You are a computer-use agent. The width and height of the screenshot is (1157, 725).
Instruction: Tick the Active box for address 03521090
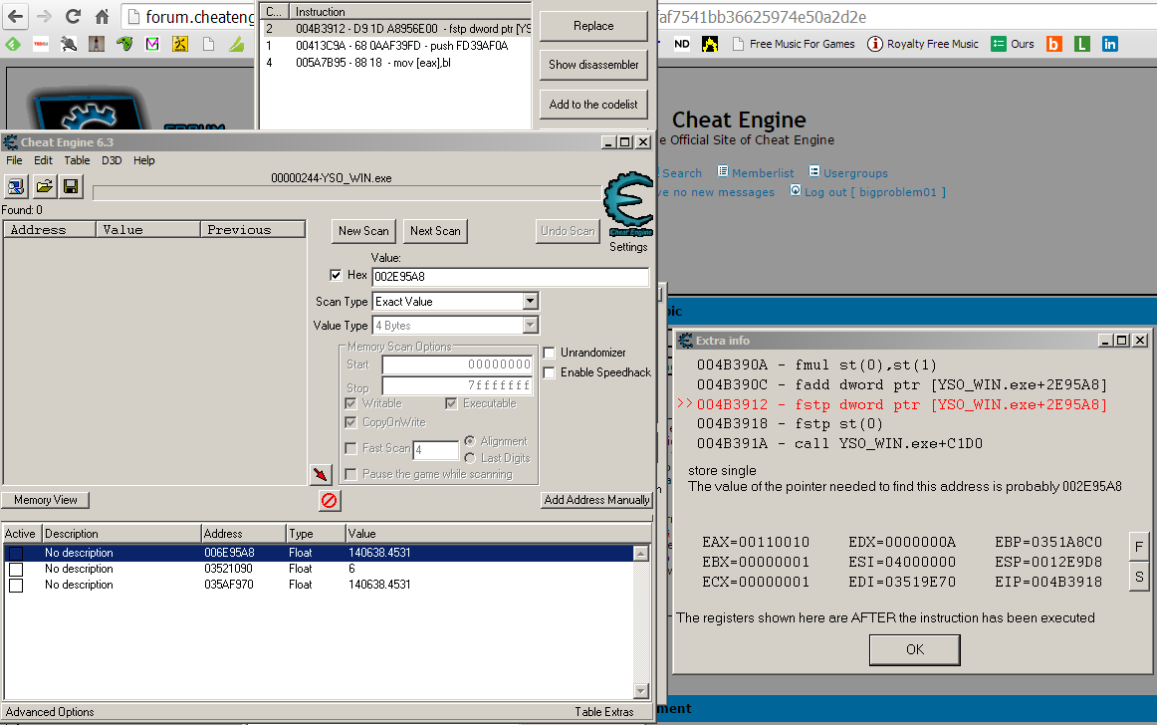coord(15,569)
